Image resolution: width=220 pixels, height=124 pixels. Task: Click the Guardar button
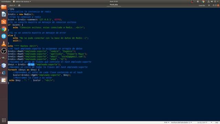[202, 6]
